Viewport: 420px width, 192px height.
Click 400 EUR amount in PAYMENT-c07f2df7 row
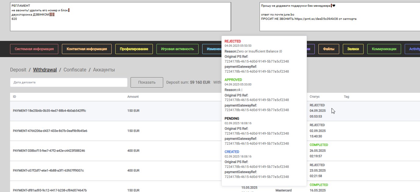133,171
